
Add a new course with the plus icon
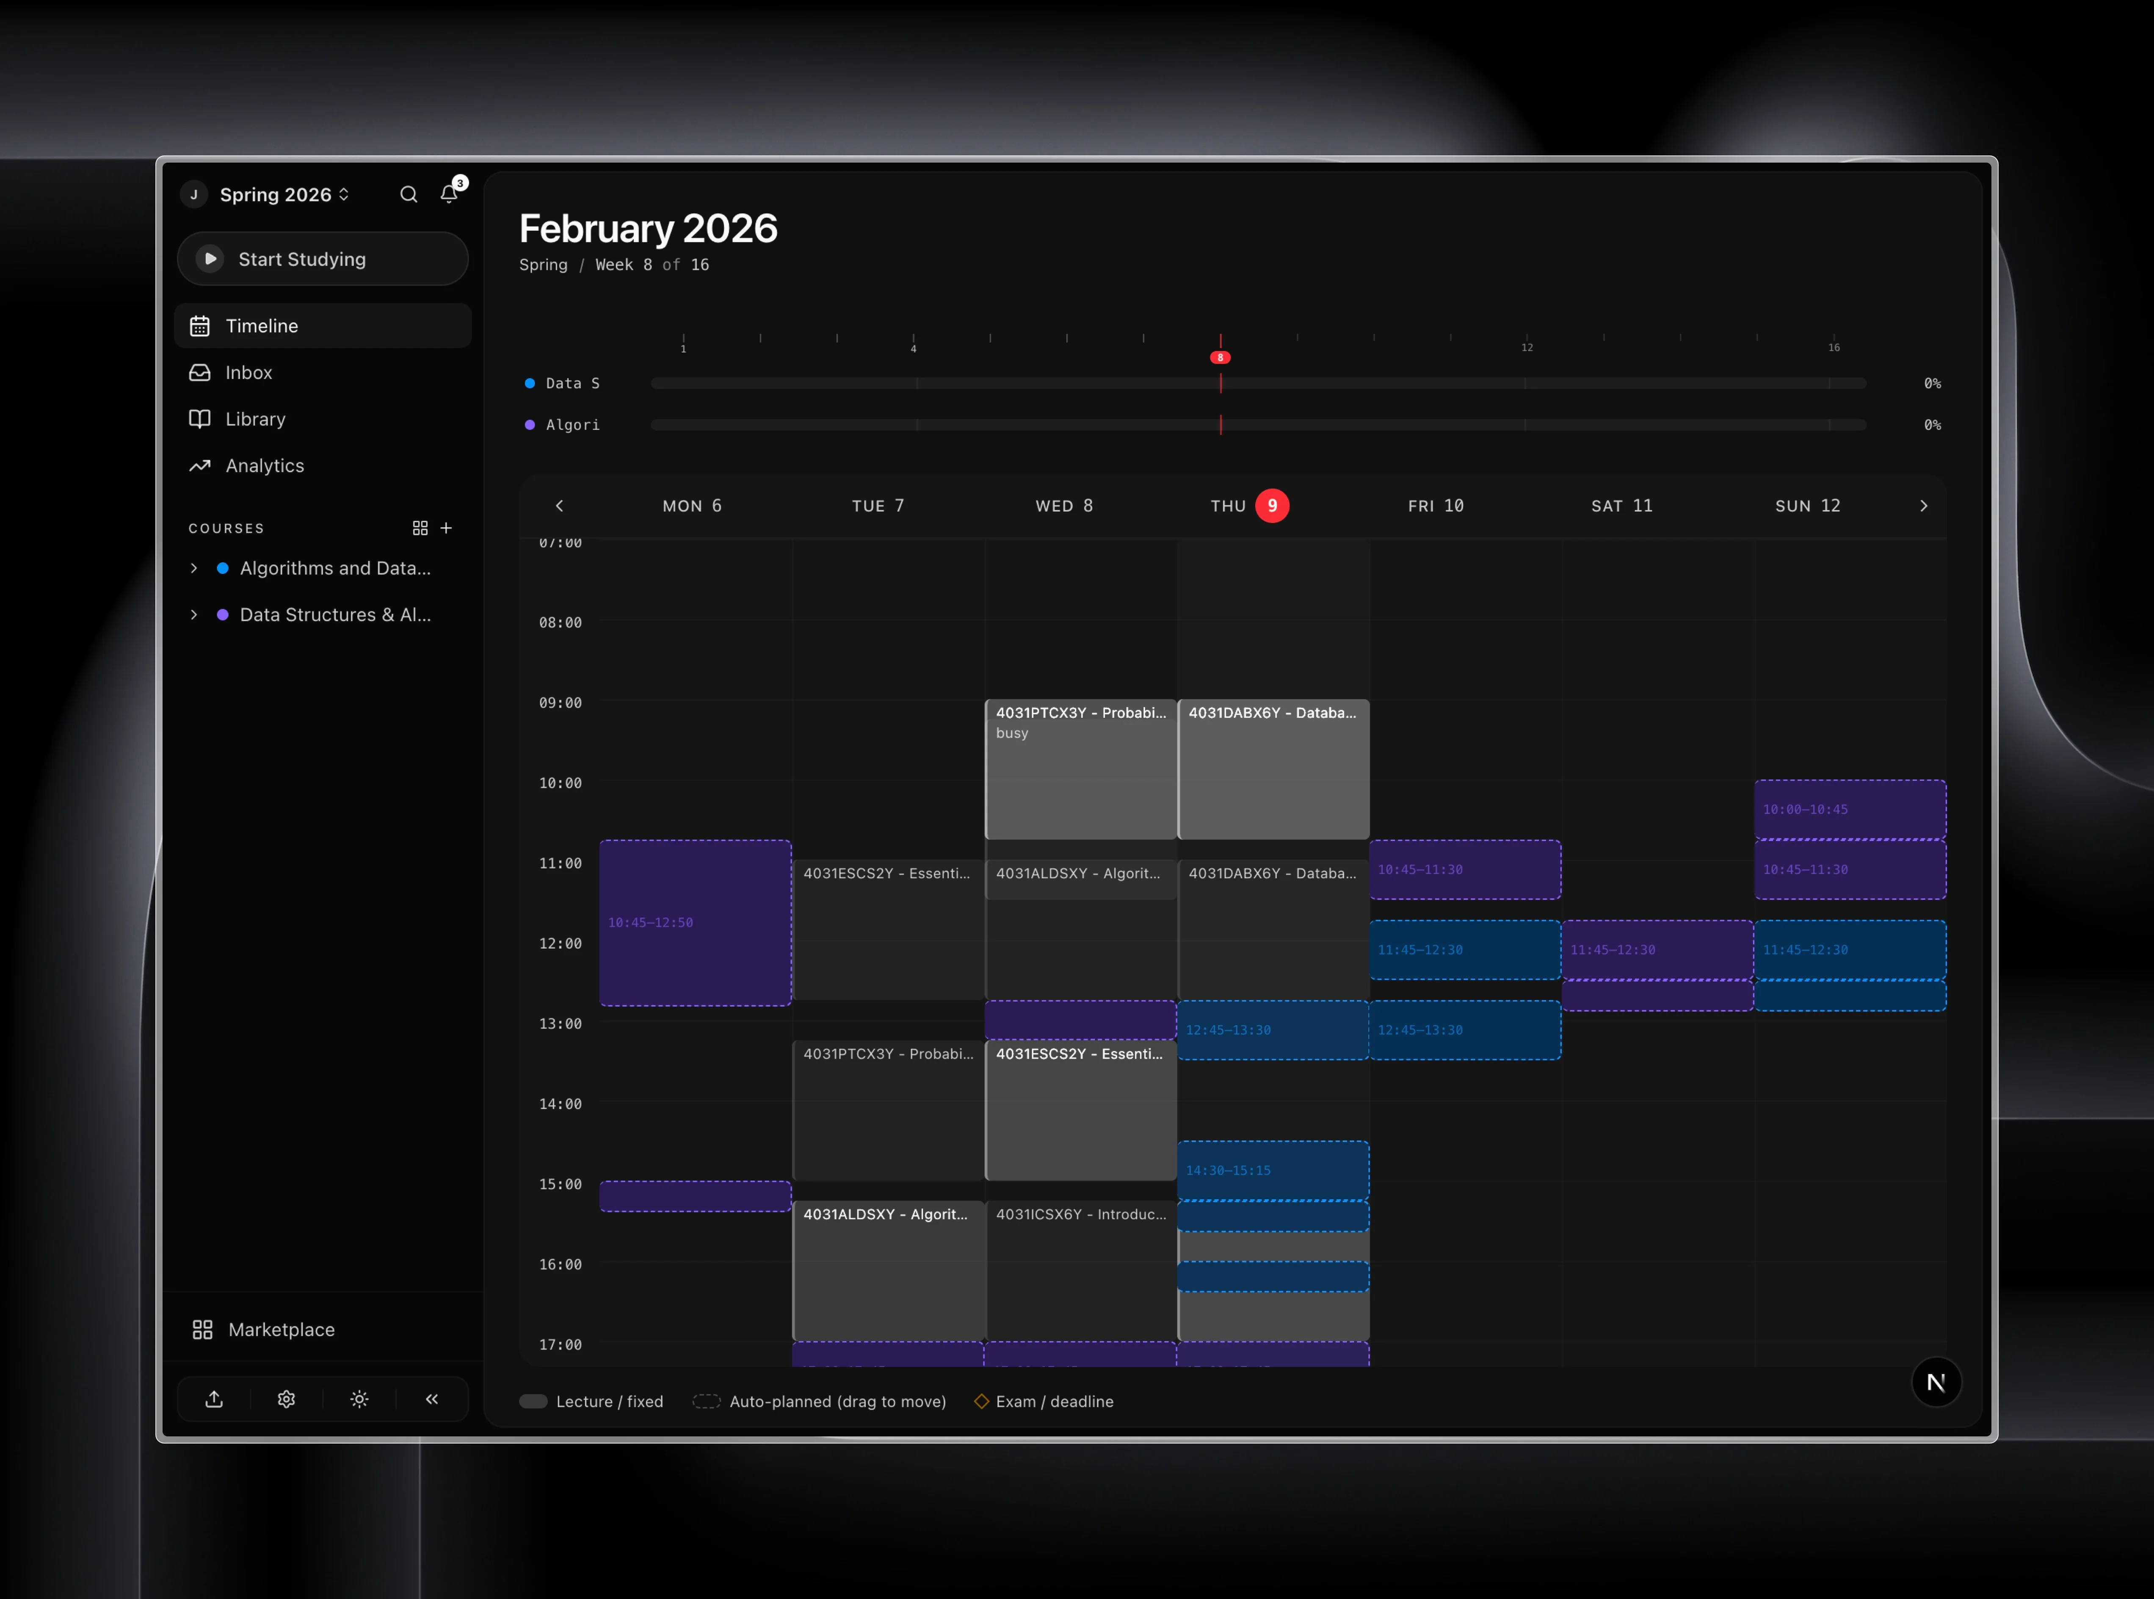(446, 528)
